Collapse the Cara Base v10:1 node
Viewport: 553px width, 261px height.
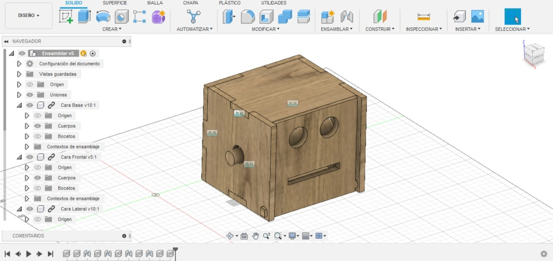tap(19, 105)
